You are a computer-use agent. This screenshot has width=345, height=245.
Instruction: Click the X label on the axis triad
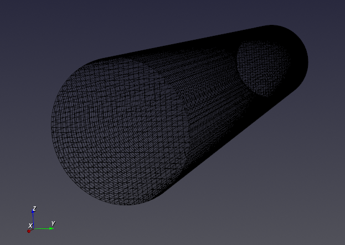pyautogui.click(x=30, y=226)
